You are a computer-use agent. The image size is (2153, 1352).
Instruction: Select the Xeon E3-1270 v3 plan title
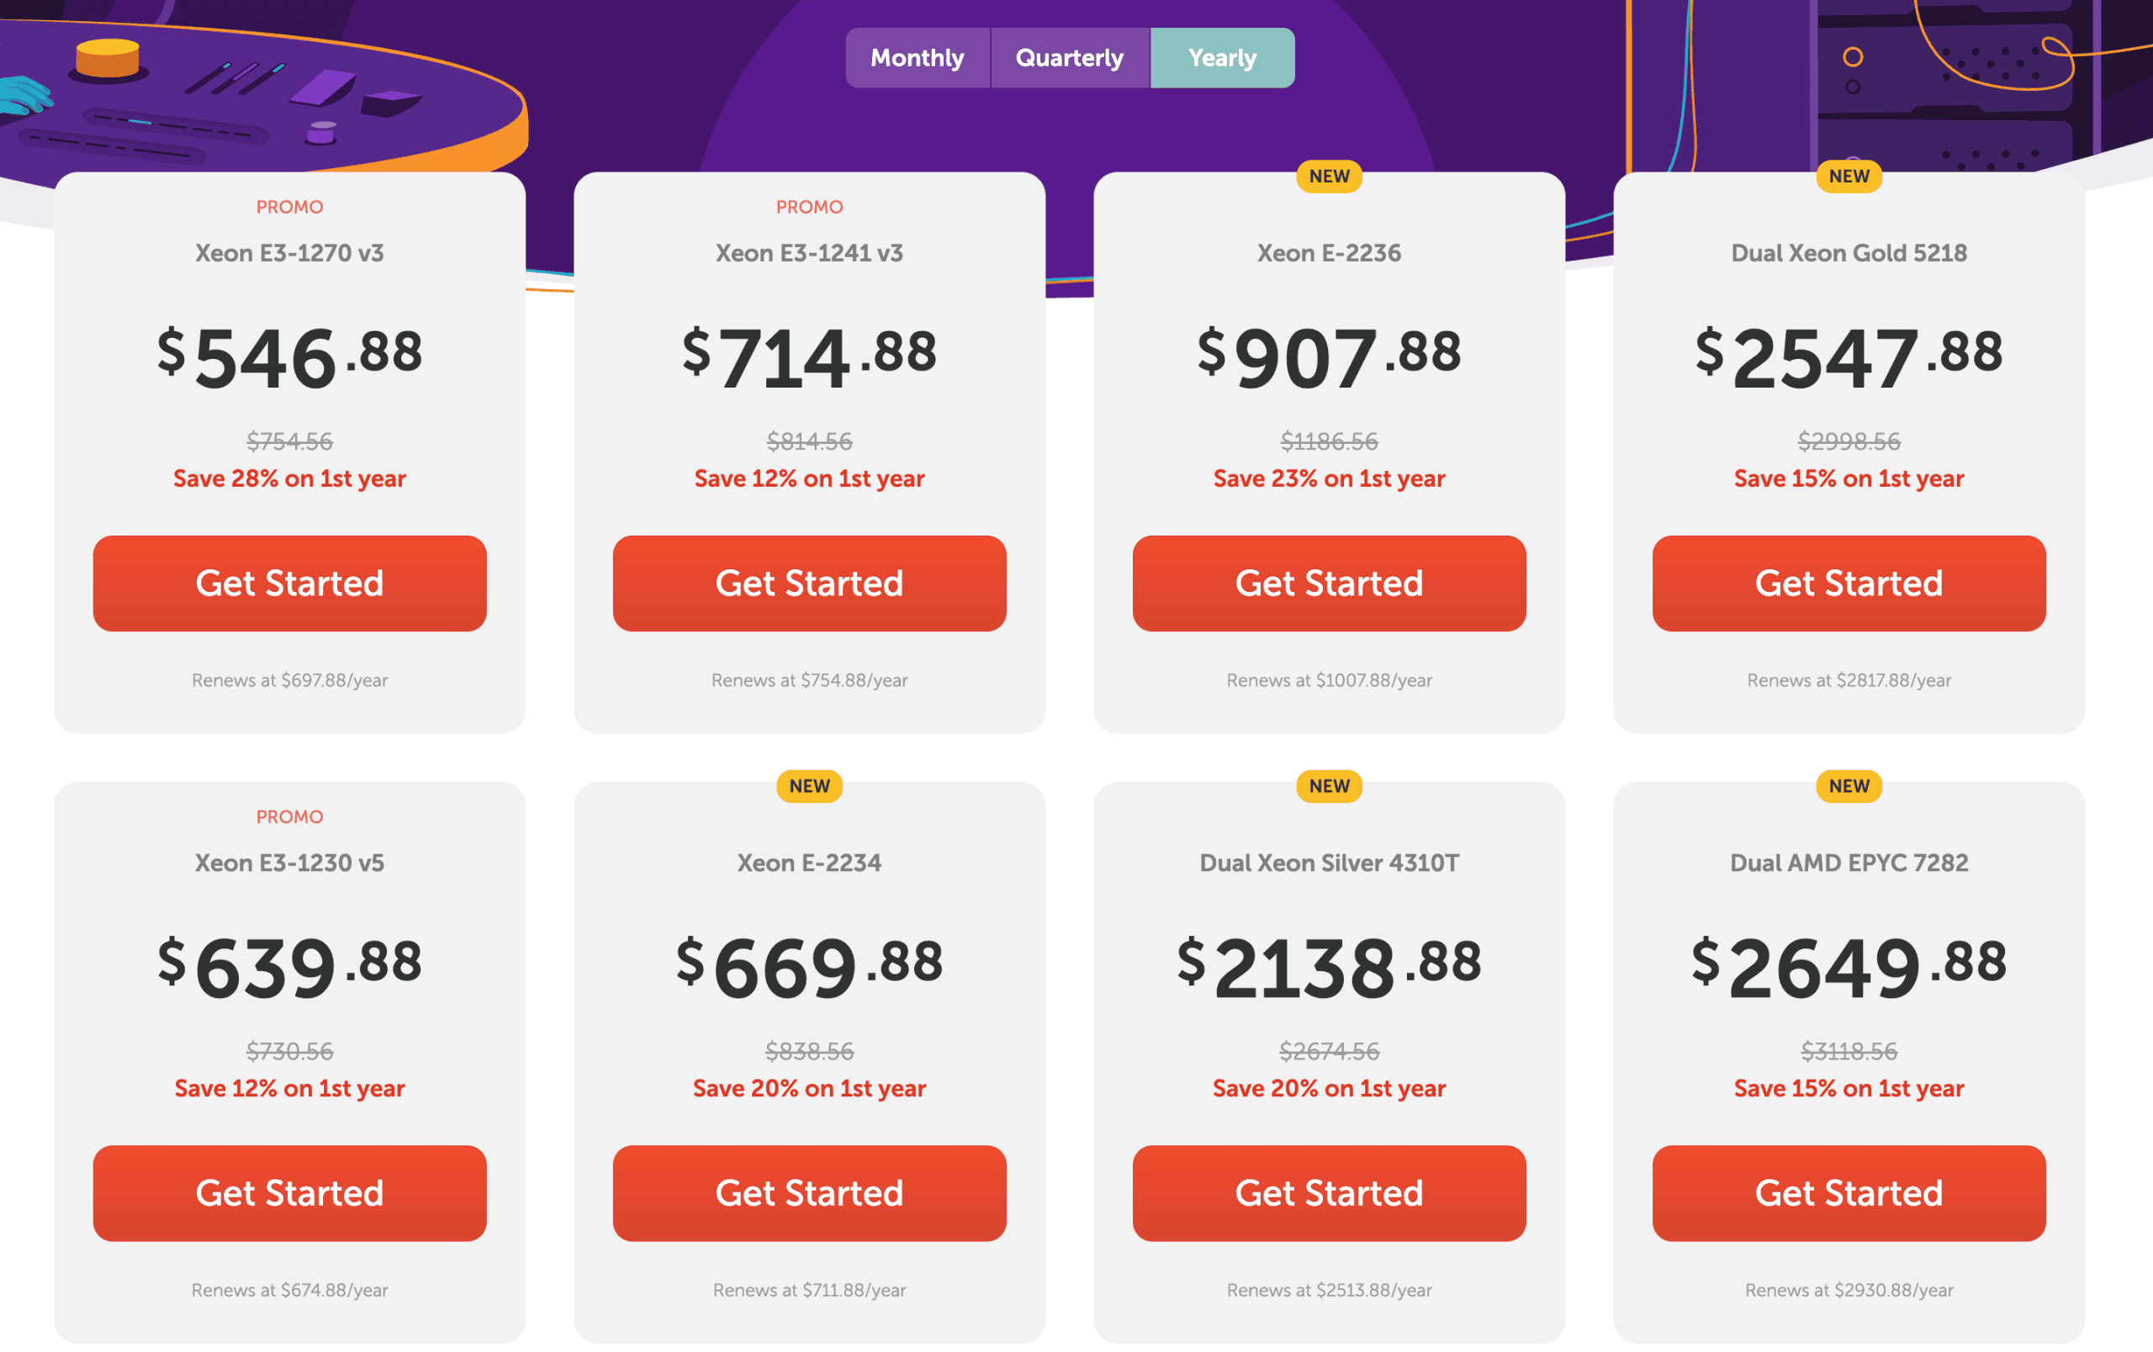coord(288,253)
